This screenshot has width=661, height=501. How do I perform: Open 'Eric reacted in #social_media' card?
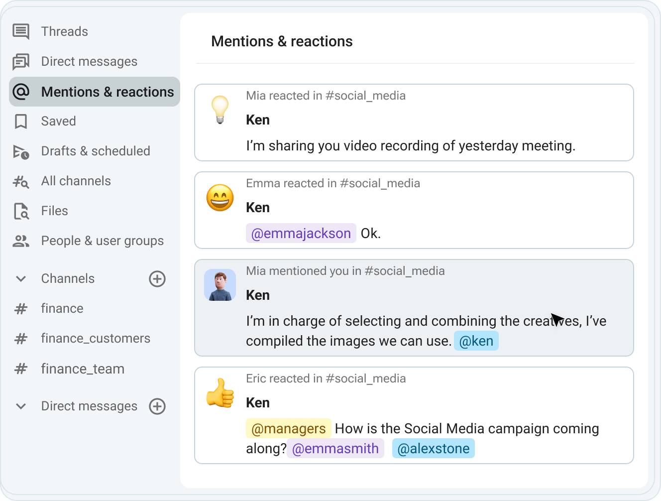click(414, 415)
